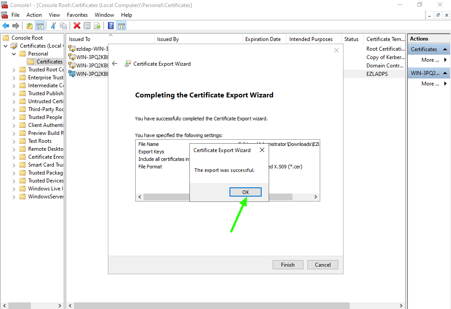Click the Finish button in wizard

pyautogui.click(x=288, y=265)
